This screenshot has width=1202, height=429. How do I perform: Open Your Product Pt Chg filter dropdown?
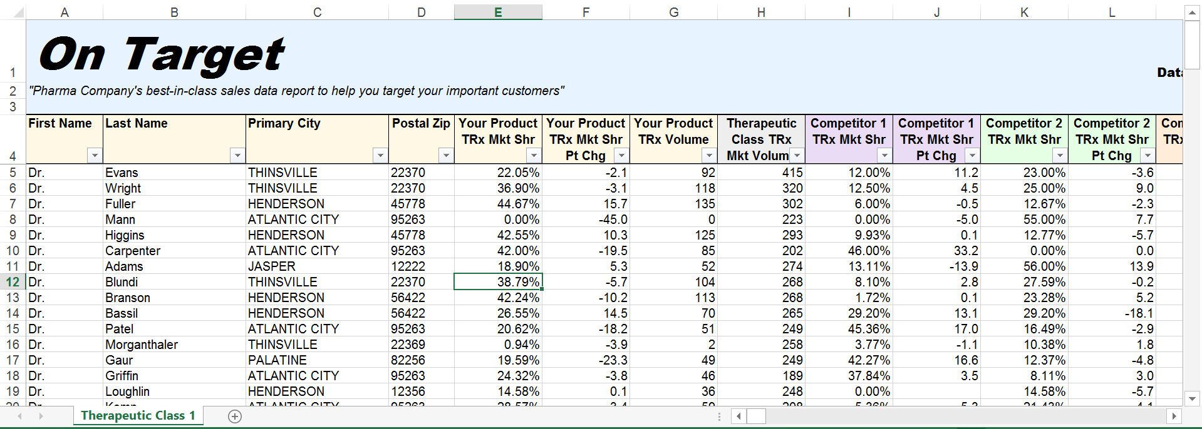pyautogui.click(x=621, y=155)
